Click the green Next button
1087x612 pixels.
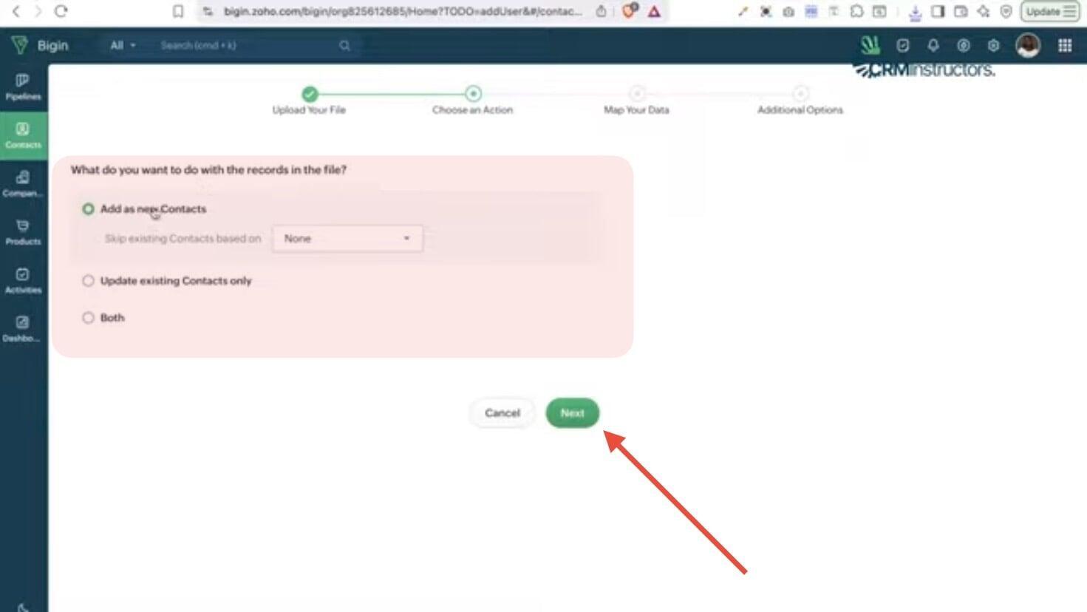pyautogui.click(x=572, y=413)
